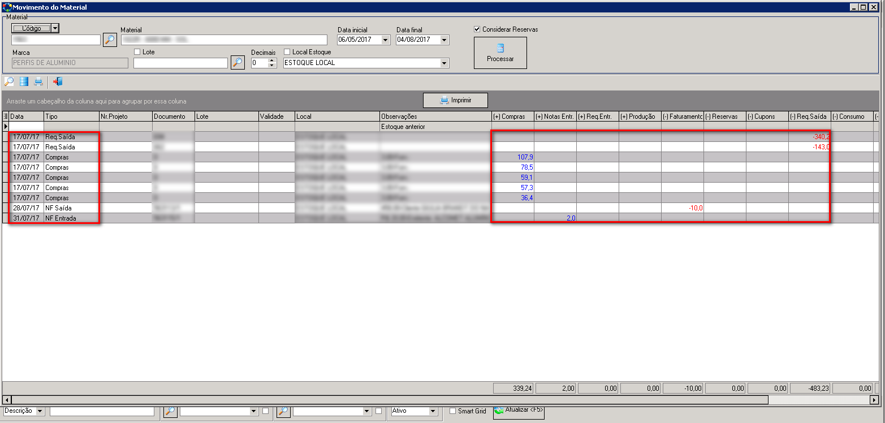Click the (-) Faturamento column header
Screen dimensions: 885x423
tap(682, 116)
